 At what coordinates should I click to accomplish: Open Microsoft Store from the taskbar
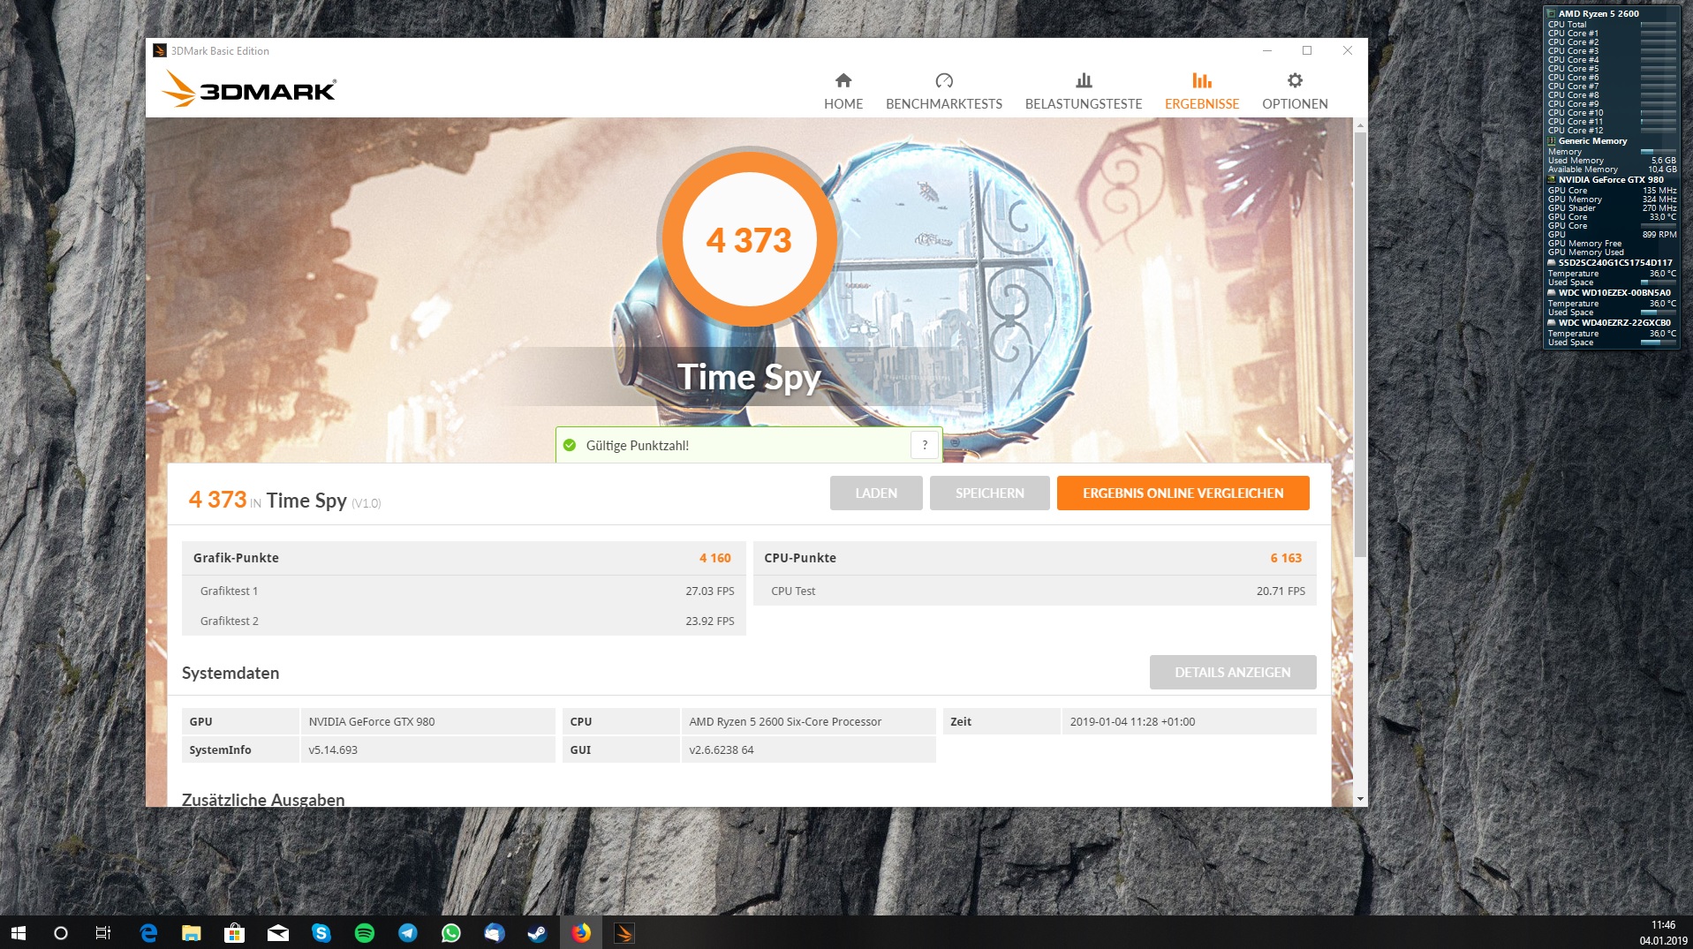click(x=234, y=933)
